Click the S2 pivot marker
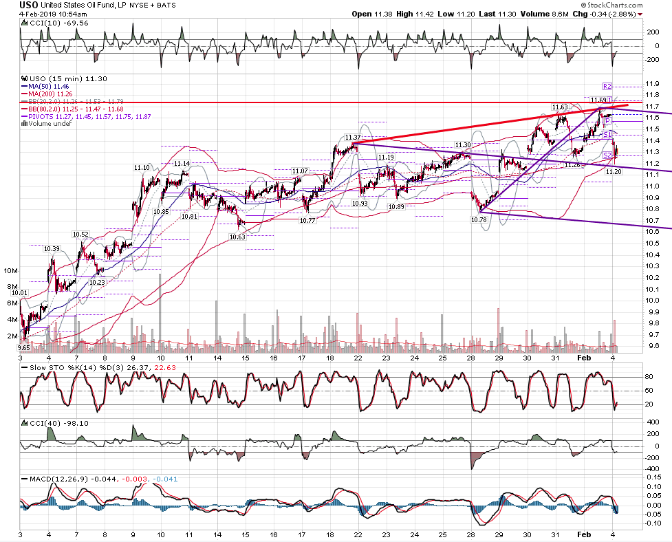 (607, 155)
